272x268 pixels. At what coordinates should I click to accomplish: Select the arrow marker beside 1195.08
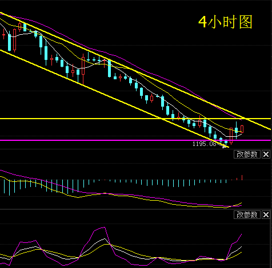tap(223, 146)
